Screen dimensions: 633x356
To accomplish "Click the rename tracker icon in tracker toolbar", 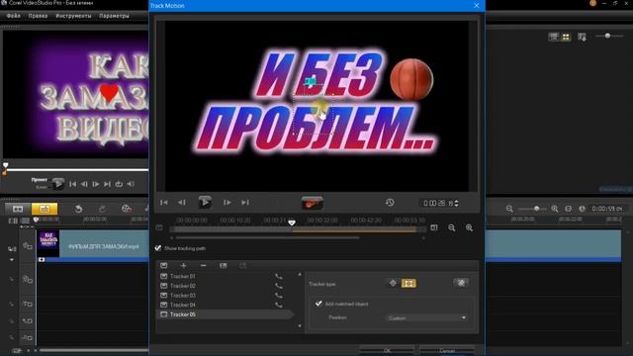I will click(224, 265).
